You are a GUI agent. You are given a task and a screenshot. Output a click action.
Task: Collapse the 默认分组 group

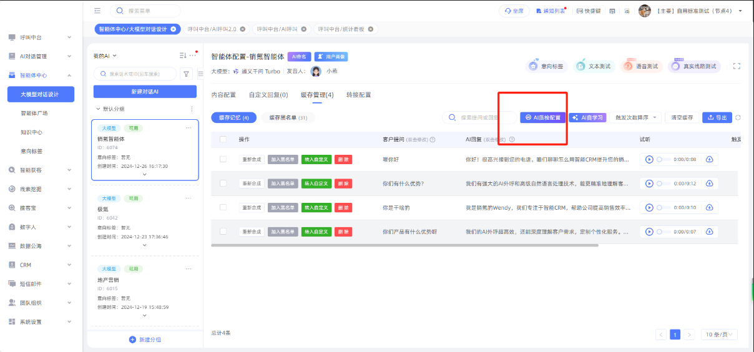click(98, 109)
